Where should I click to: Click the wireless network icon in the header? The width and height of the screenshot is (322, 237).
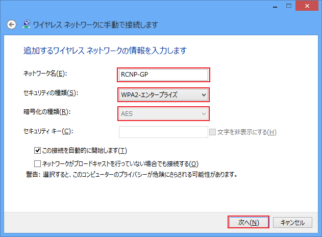26,25
